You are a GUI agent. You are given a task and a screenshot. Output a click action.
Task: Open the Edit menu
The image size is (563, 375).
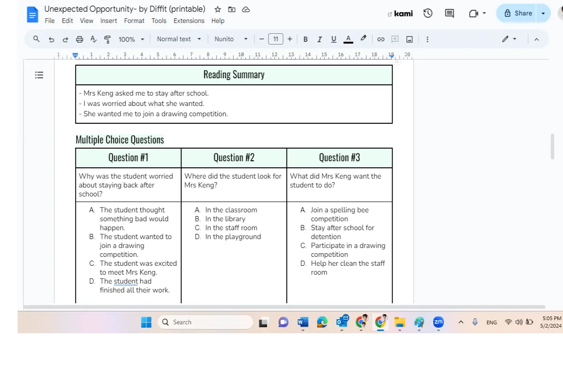pos(68,21)
